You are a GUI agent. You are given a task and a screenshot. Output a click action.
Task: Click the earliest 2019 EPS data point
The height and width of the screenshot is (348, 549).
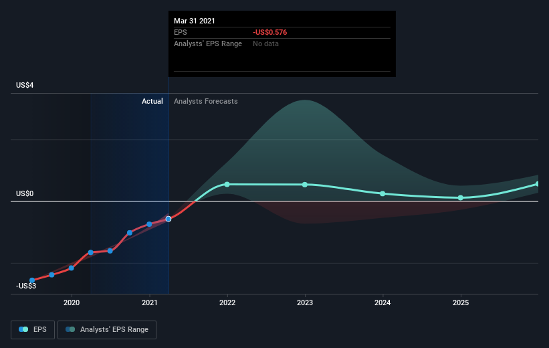click(32, 280)
